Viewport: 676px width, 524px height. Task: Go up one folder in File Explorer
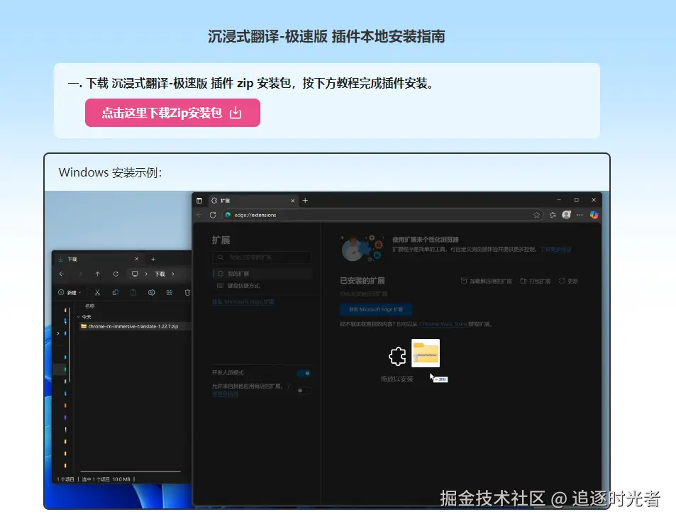(98, 274)
